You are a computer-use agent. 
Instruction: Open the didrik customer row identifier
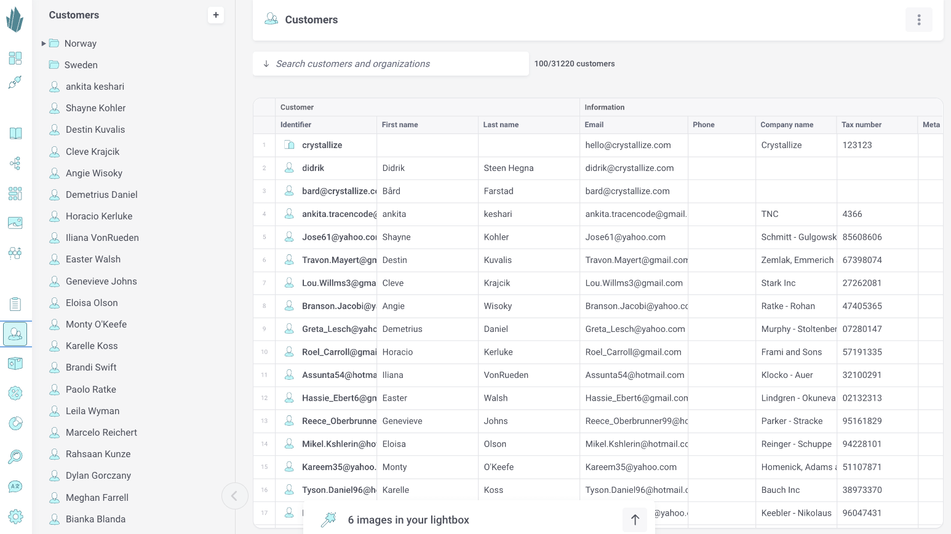coord(312,168)
